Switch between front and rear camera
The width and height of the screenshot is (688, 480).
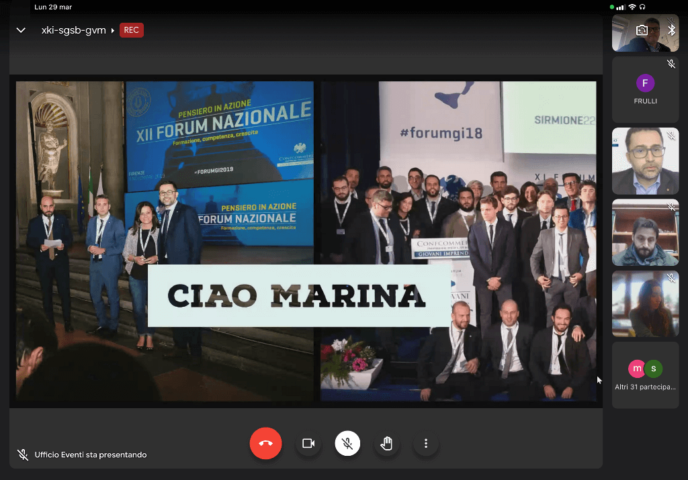point(642,30)
